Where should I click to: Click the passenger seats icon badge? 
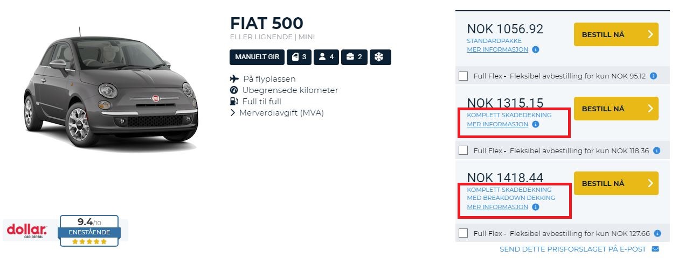(x=326, y=57)
